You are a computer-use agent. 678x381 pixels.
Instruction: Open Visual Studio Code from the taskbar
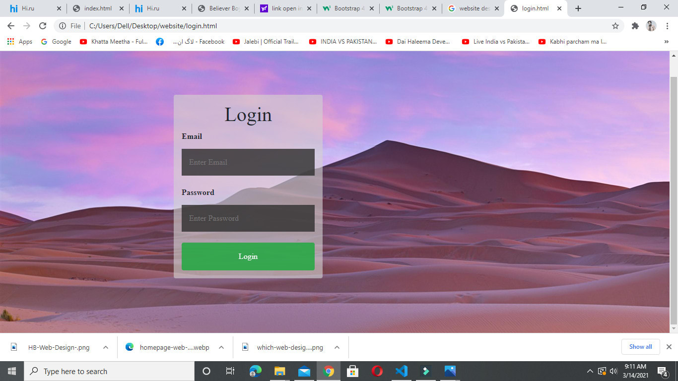coord(402,371)
